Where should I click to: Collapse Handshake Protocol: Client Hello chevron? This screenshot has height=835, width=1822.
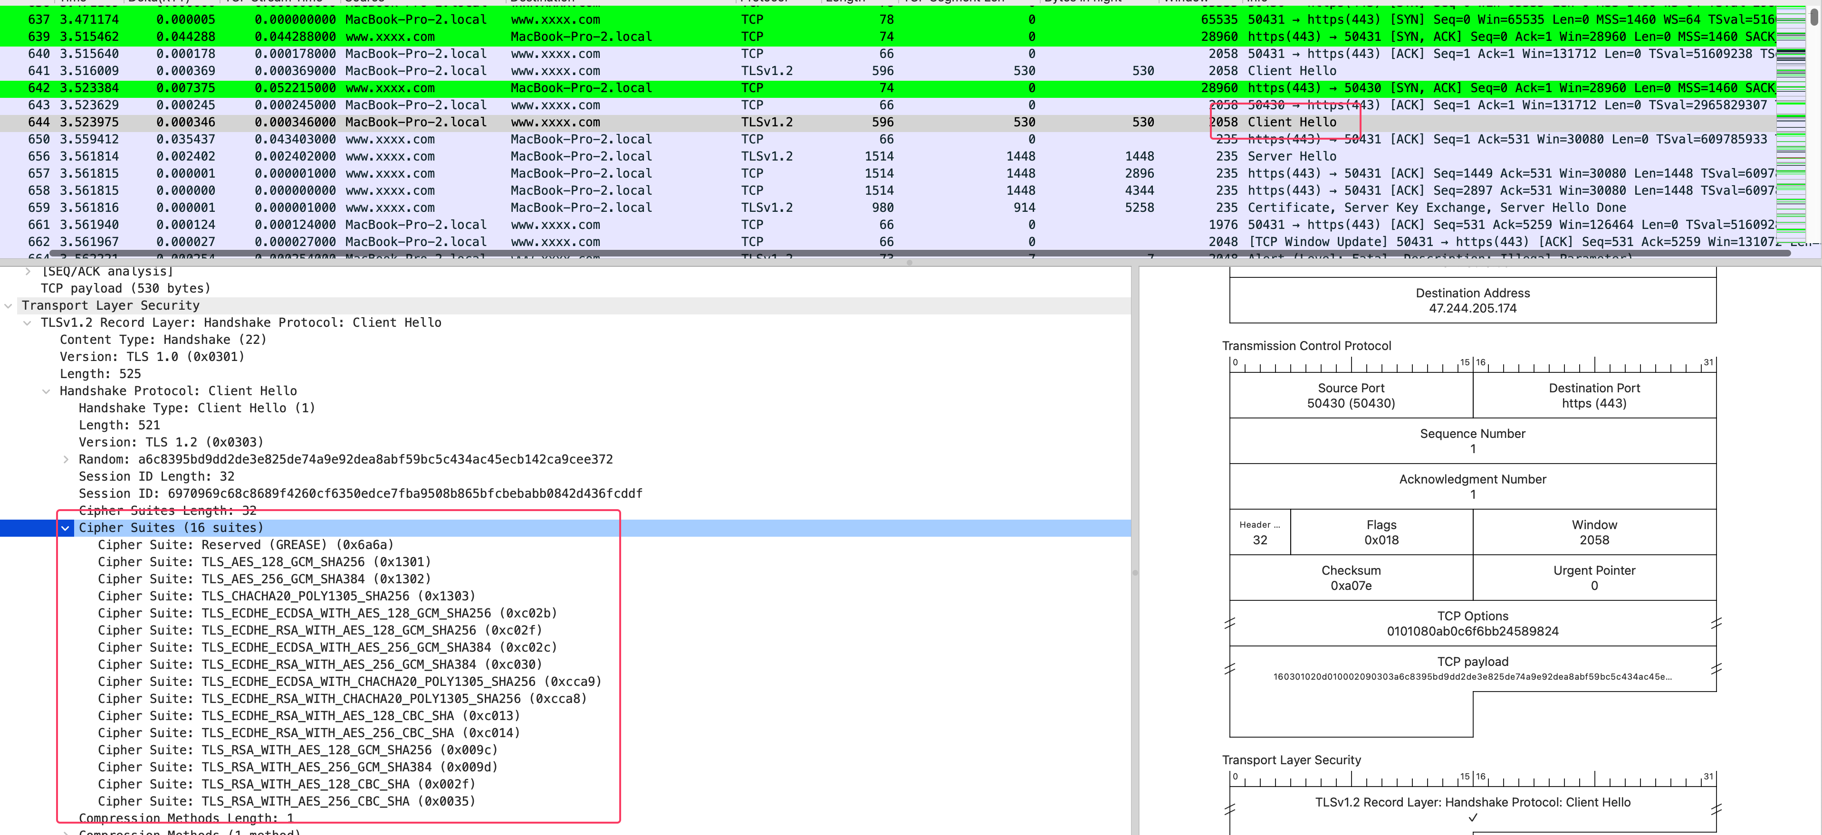tap(47, 391)
